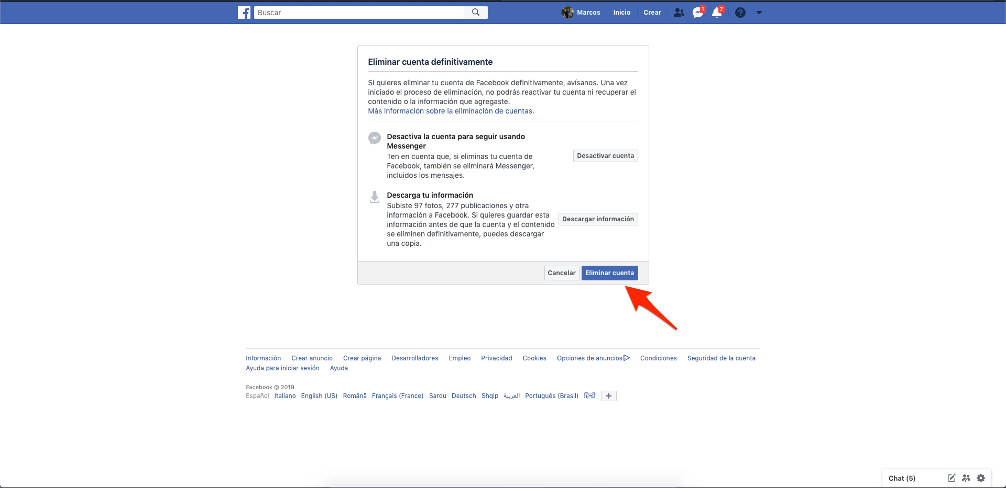Viewport: 1006px width, 488px height.
Task: Click the Facebook logo icon
Action: (x=244, y=13)
